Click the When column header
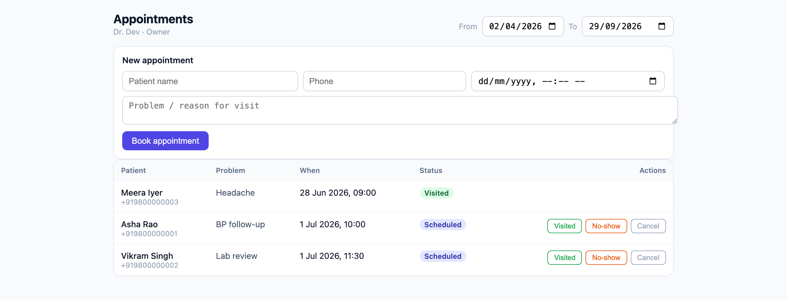Viewport: 787px width, 300px height. [x=309, y=171]
